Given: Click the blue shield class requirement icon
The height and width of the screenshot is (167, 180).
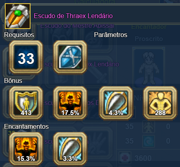Looking at the screenshot, I should tap(70, 57).
